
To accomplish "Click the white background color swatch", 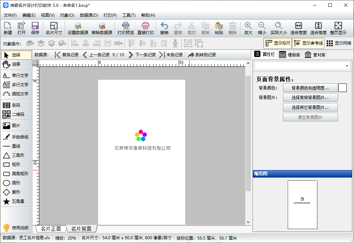I will [x=342, y=88].
